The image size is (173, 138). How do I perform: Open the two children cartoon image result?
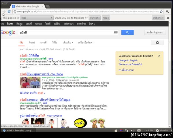[98, 123]
